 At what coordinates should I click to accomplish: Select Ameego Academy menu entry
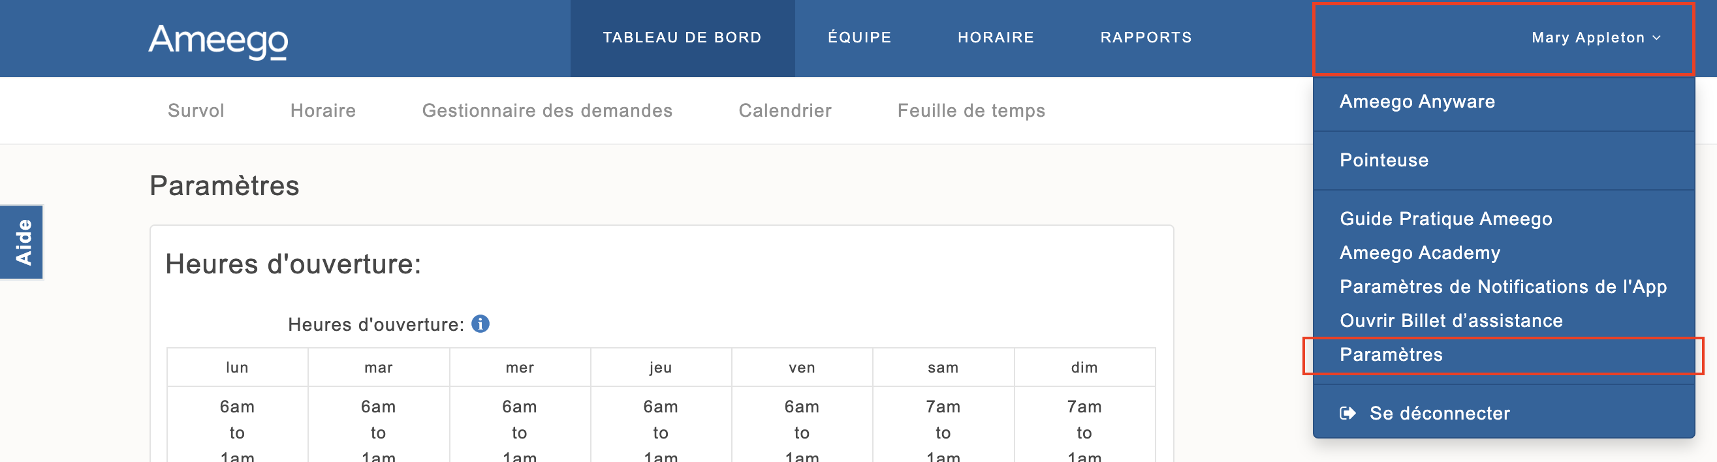(1420, 253)
